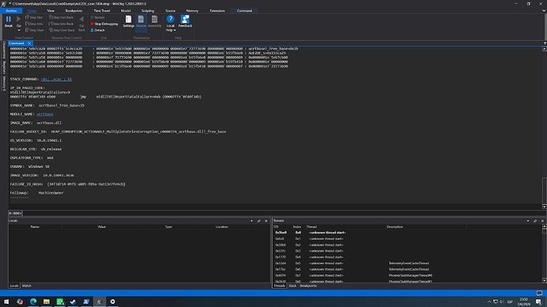Click Stop Debugging red square button
Image resolution: width=547 pixels, height=307 pixels.
pos(104,24)
